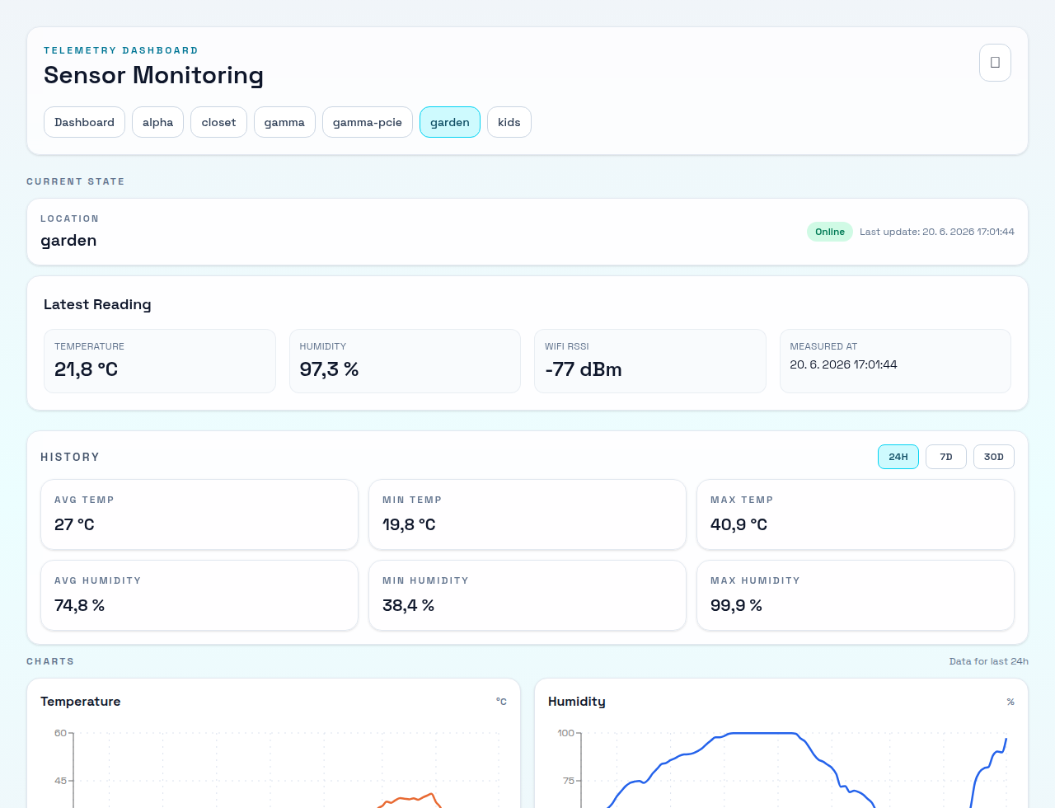Click the square icon button in header

995,63
